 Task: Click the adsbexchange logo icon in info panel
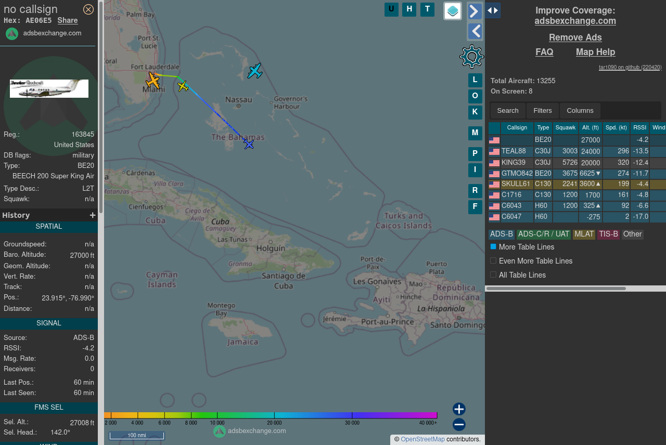point(12,33)
